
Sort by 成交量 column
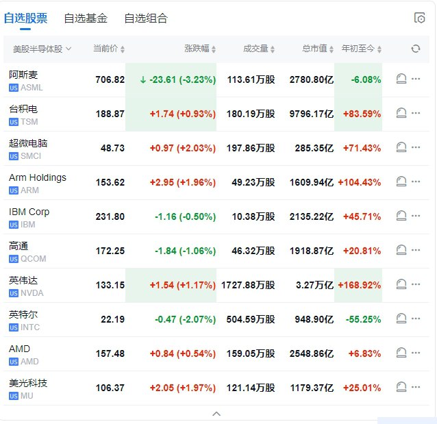point(259,49)
